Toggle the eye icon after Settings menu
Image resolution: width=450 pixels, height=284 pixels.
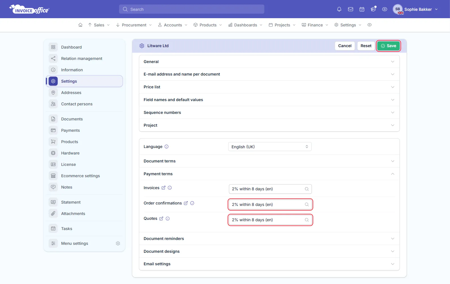point(370,25)
